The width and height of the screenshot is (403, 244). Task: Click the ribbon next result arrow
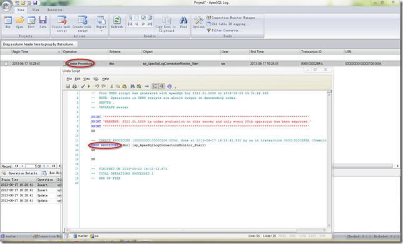pos(143,24)
